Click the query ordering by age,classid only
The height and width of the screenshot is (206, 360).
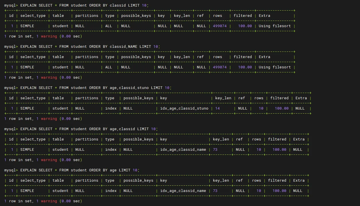pyautogui.click(x=89, y=129)
